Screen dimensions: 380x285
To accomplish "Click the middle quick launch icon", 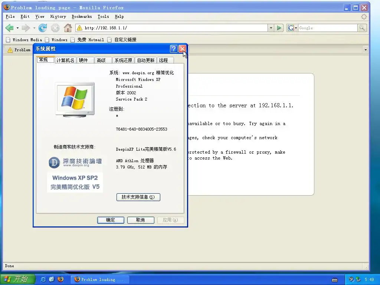I will pyautogui.click(x=52, y=279).
